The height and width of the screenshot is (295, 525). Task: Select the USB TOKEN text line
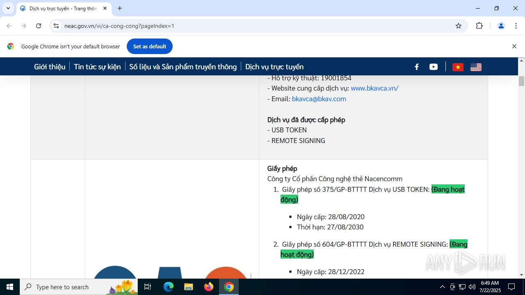287,130
